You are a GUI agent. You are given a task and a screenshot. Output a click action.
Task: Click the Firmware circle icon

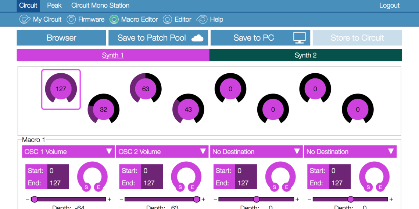click(x=71, y=19)
